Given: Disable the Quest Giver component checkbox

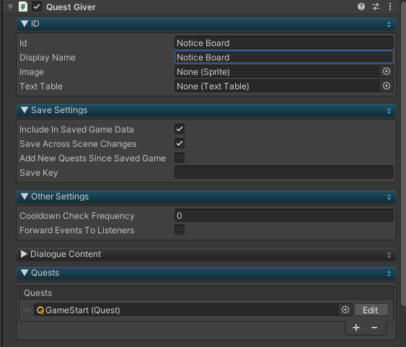Looking at the screenshot, I should pos(37,6).
